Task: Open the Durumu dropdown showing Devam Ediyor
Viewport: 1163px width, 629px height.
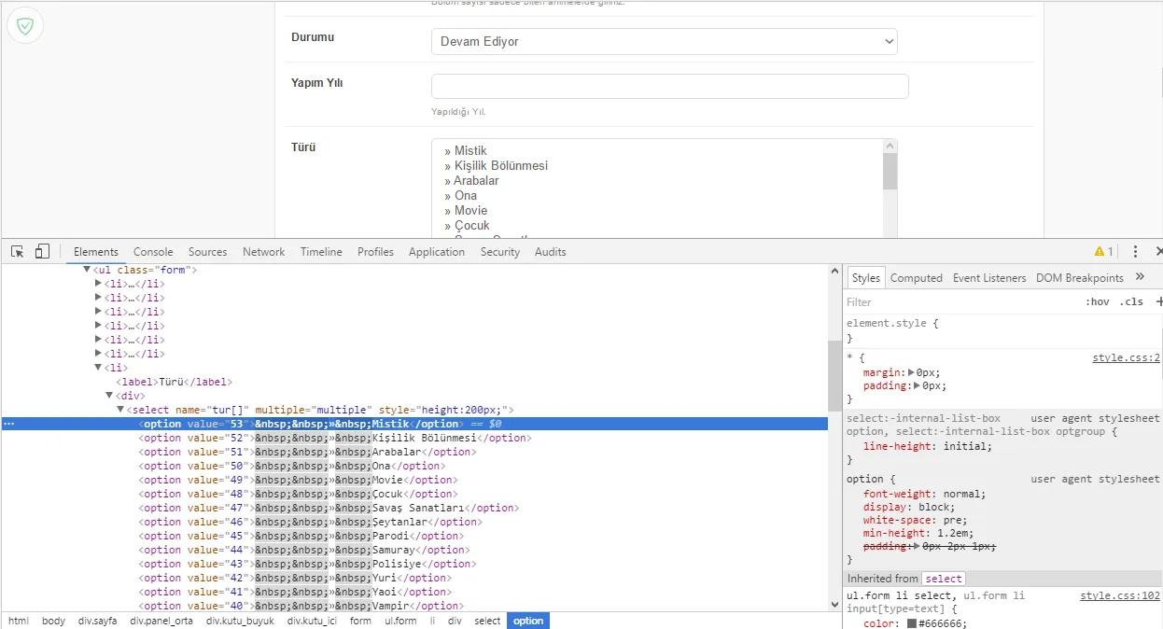Action: (x=664, y=41)
